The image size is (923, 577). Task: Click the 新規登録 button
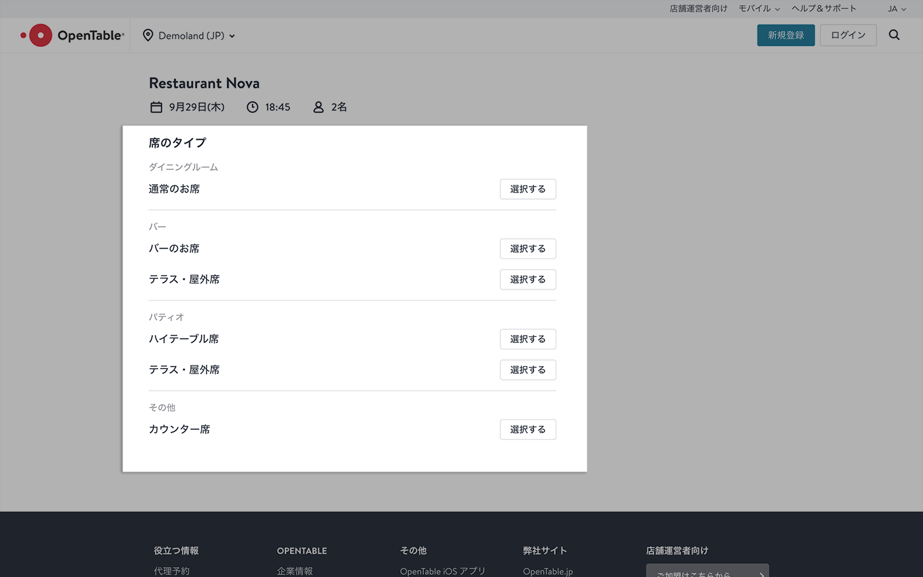coord(786,35)
